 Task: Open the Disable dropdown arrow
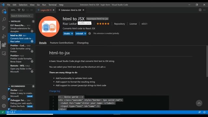point(72,33)
